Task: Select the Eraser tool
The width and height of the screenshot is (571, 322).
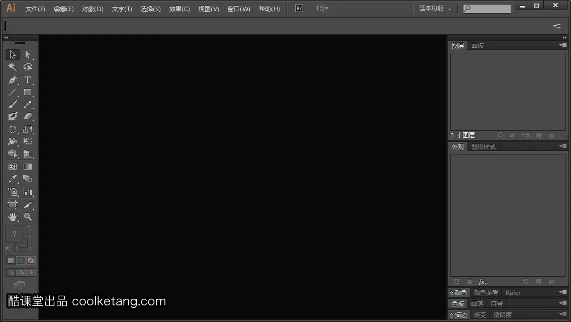Action: pyautogui.click(x=28, y=116)
